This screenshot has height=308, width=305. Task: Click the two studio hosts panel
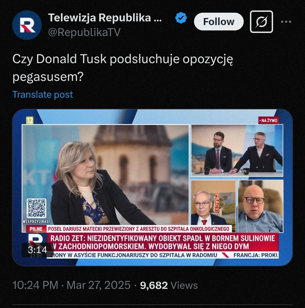pyautogui.click(x=237, y=151)
